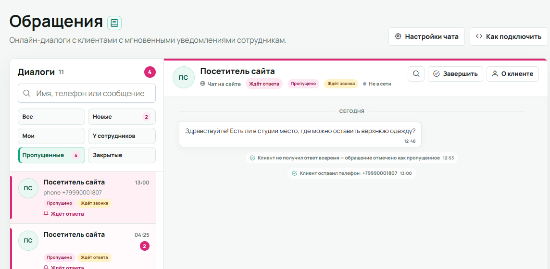Viewport: 550px width, 269px height.
Task: Click the Посетитель сайта name in chat header
Action: (x=237, y=71)
